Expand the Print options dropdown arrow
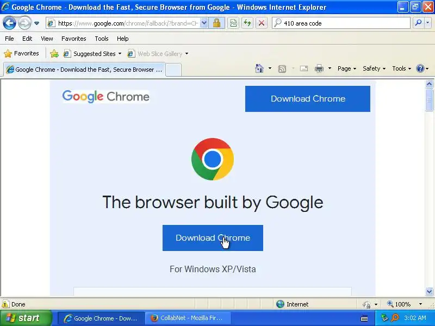 (330, 68)
